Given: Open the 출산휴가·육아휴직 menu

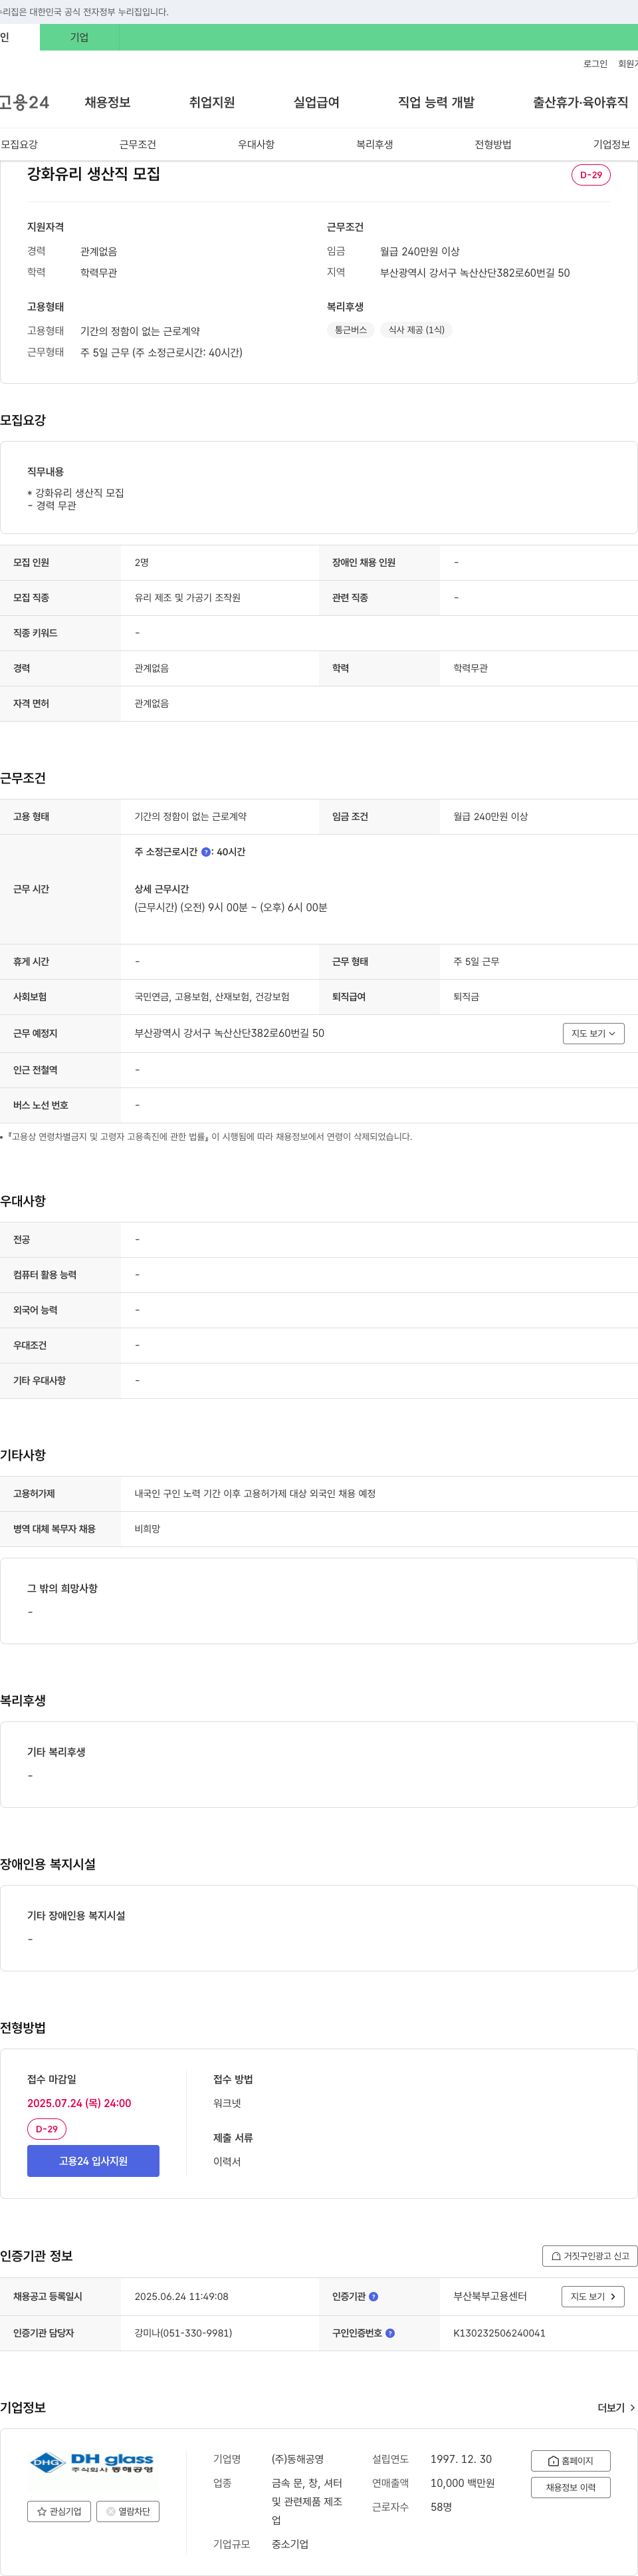Looking at the screenshot, I should (x=580, y=103).
